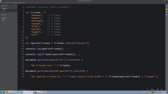Click the third green sidebar plugin icon
Viewport: 168px width, 94px height.
(x=167, y=12)
